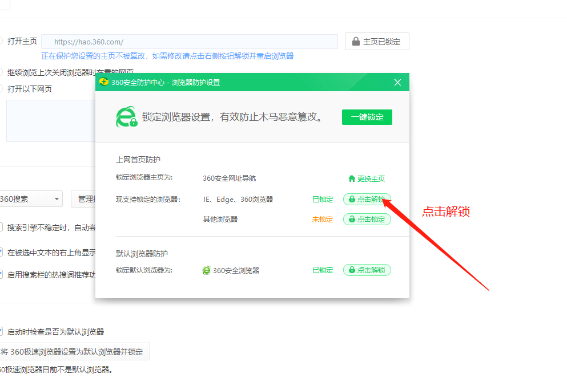567x378 pixels.
Task: Click the 360安全浏览器 logo icon
Action: click(x=207, y=270)
